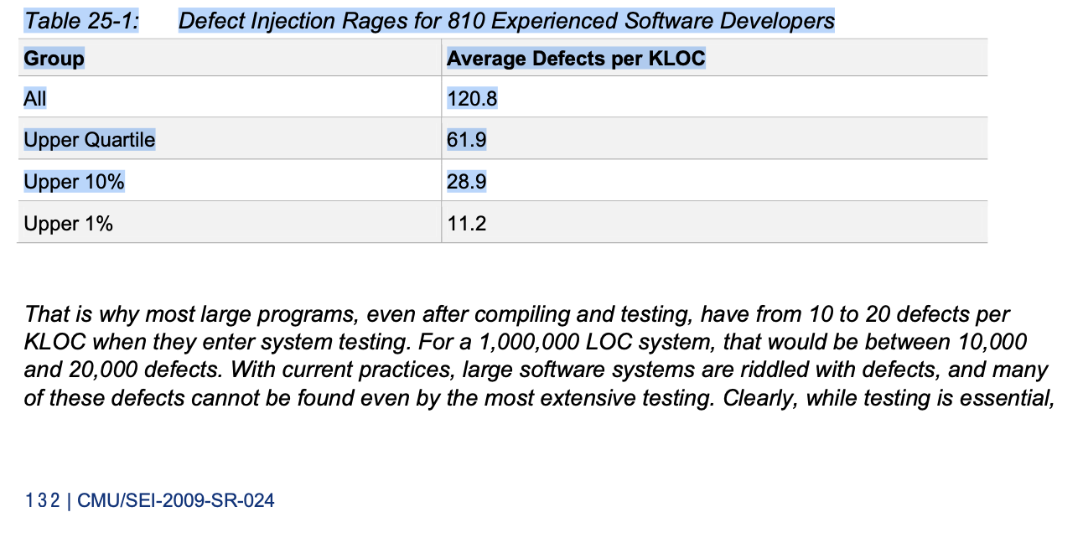
Task: Click the 'Upper 1%' cell
Action: pyautogui.click(x=69, y=224)
